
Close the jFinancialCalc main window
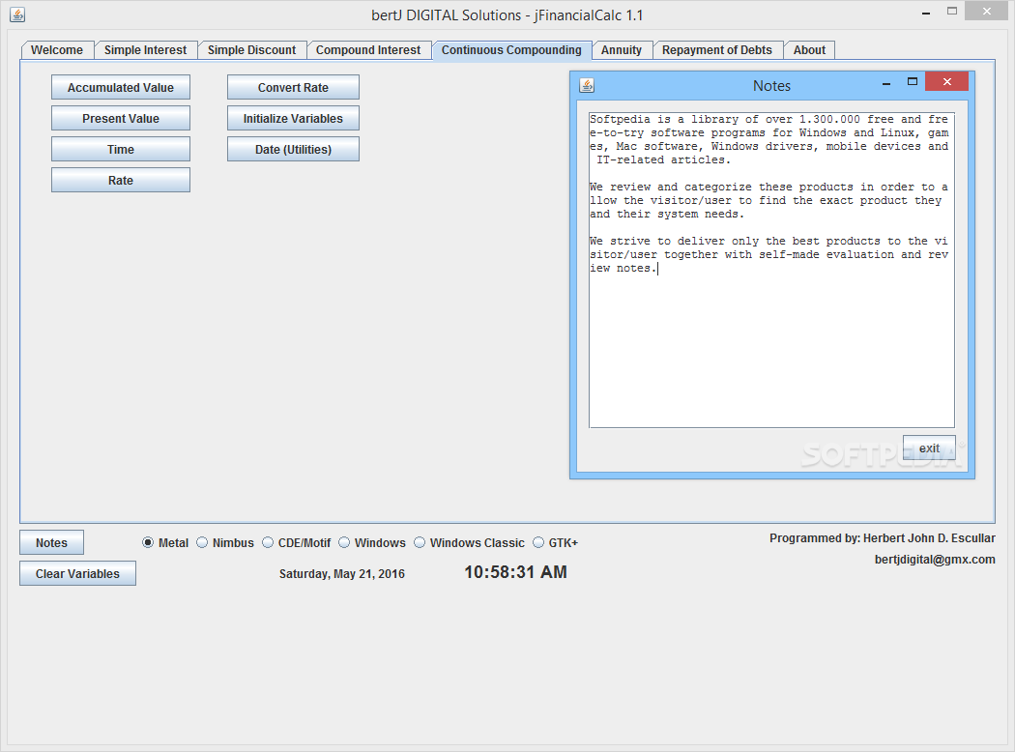tap(987, 11)
